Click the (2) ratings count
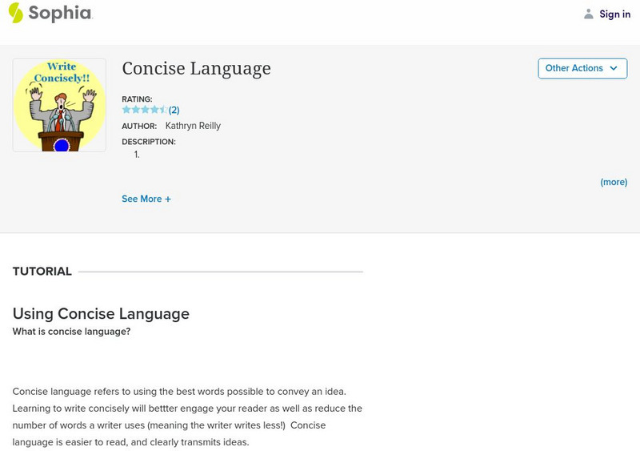 pyautogui.click(x=174, y=110)
